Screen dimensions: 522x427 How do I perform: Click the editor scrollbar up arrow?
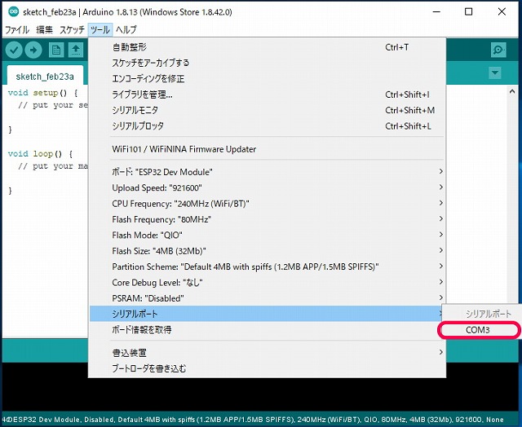coord(512,91)
